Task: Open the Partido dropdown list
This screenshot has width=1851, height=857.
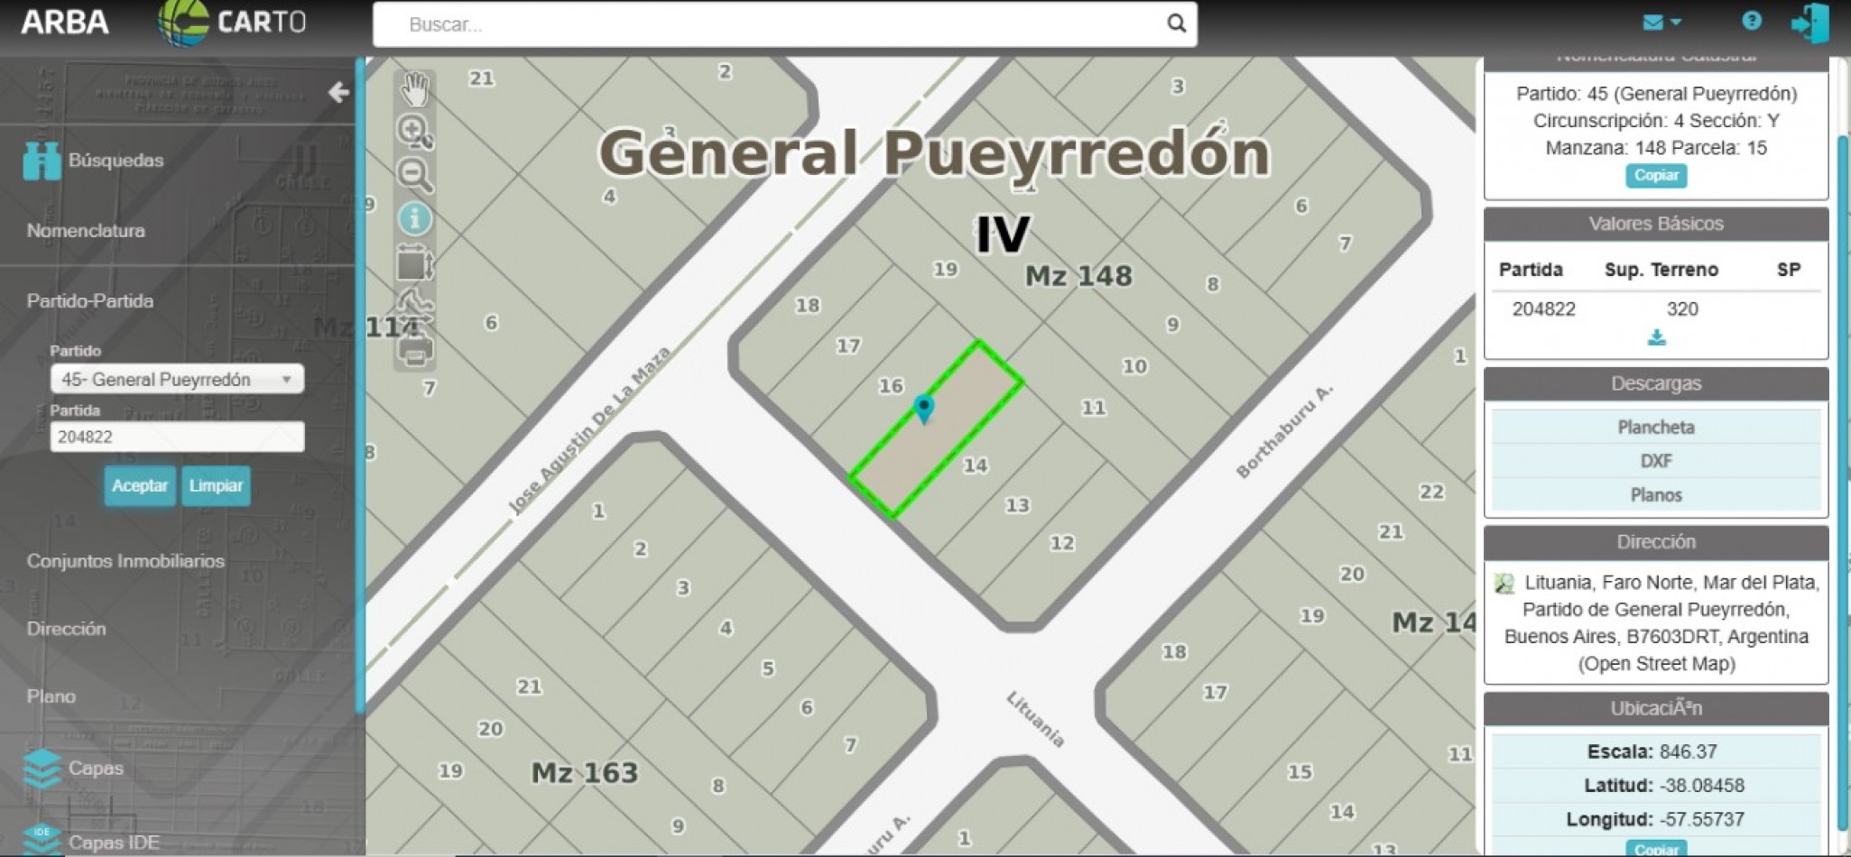Action: click(177, 380)
